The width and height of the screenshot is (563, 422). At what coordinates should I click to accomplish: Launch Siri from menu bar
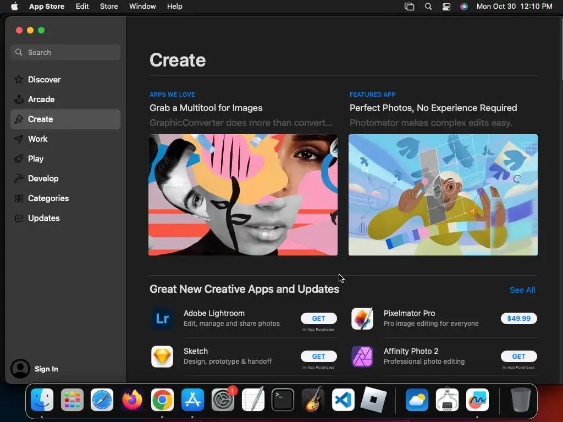(464, 6)
